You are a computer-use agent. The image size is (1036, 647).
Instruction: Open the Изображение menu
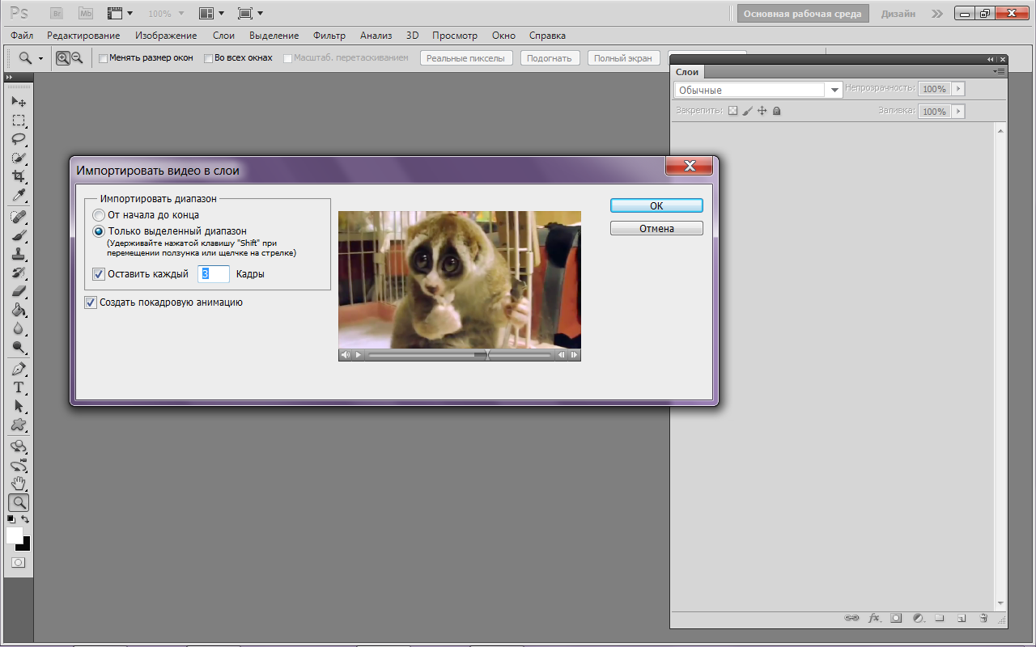(166, 36)
